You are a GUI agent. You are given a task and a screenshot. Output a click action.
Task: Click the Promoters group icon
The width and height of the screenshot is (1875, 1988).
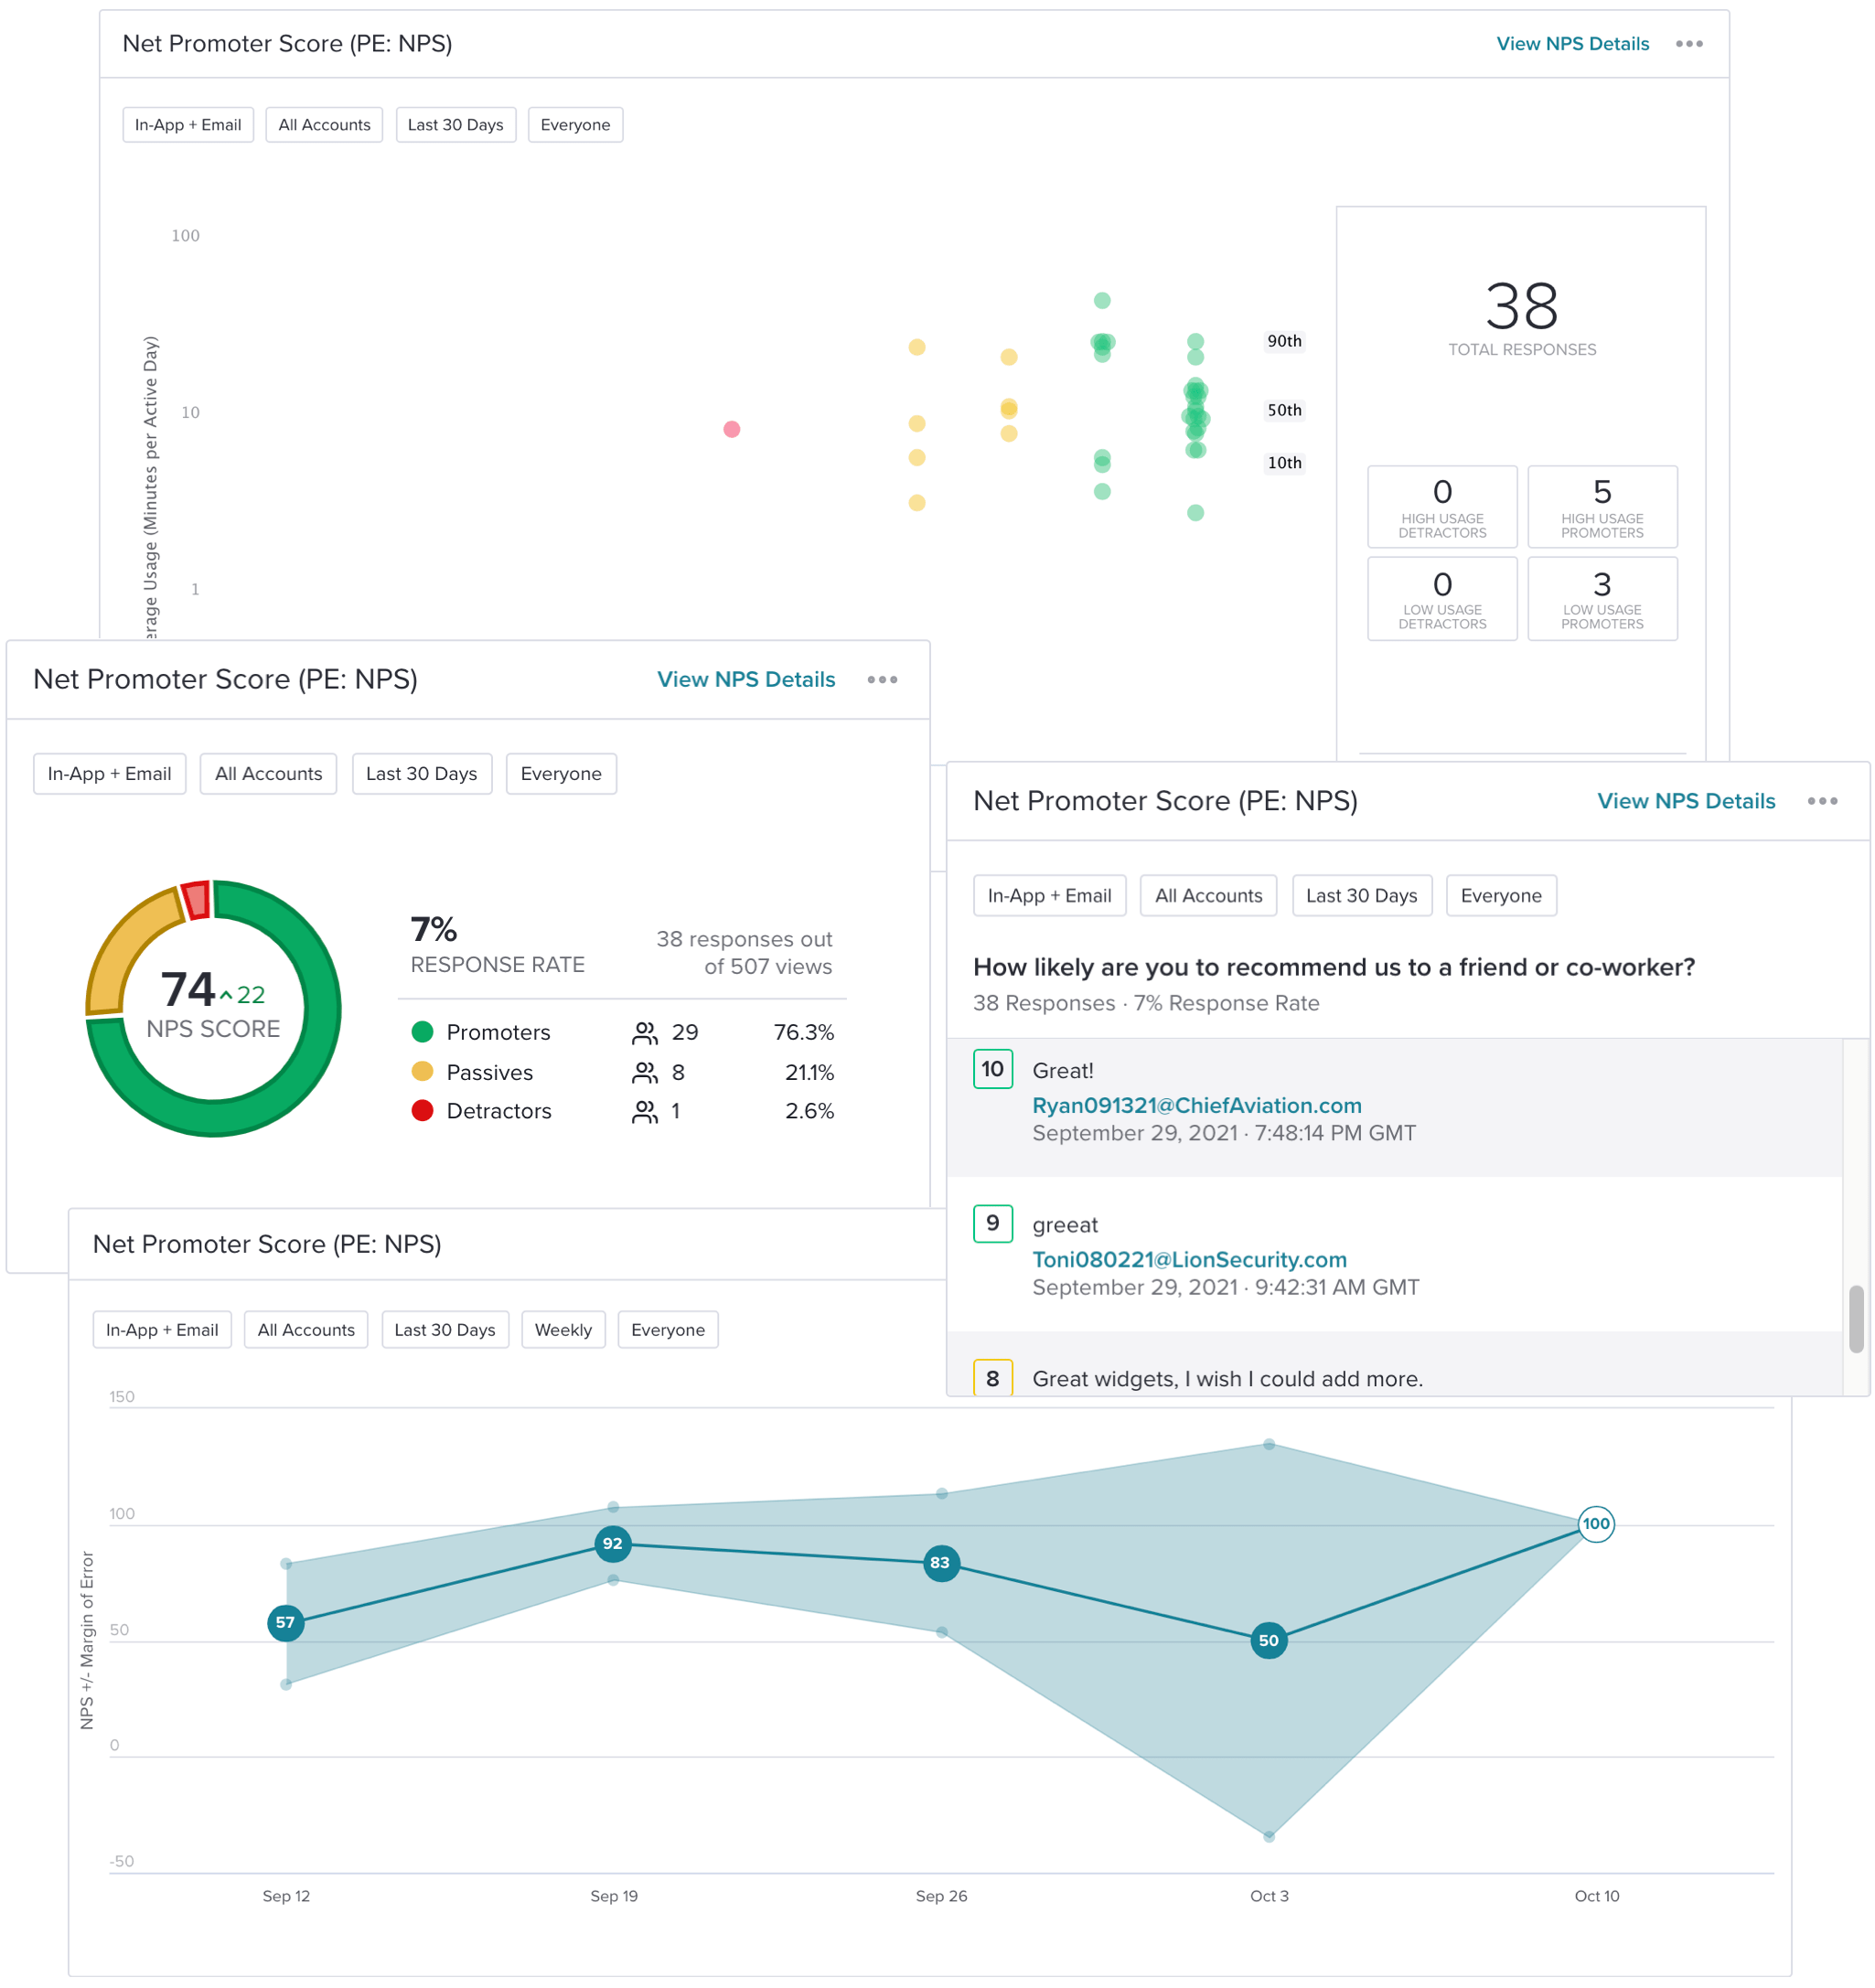pyautogui.click(x=644, y=1032)
